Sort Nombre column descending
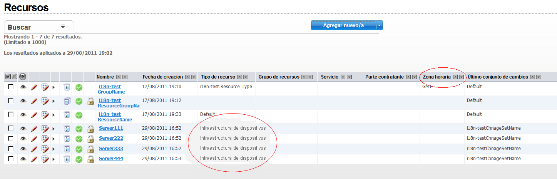The width and height of the screenshot is (557, 179). pyautogui.click(x=125, y=77)
